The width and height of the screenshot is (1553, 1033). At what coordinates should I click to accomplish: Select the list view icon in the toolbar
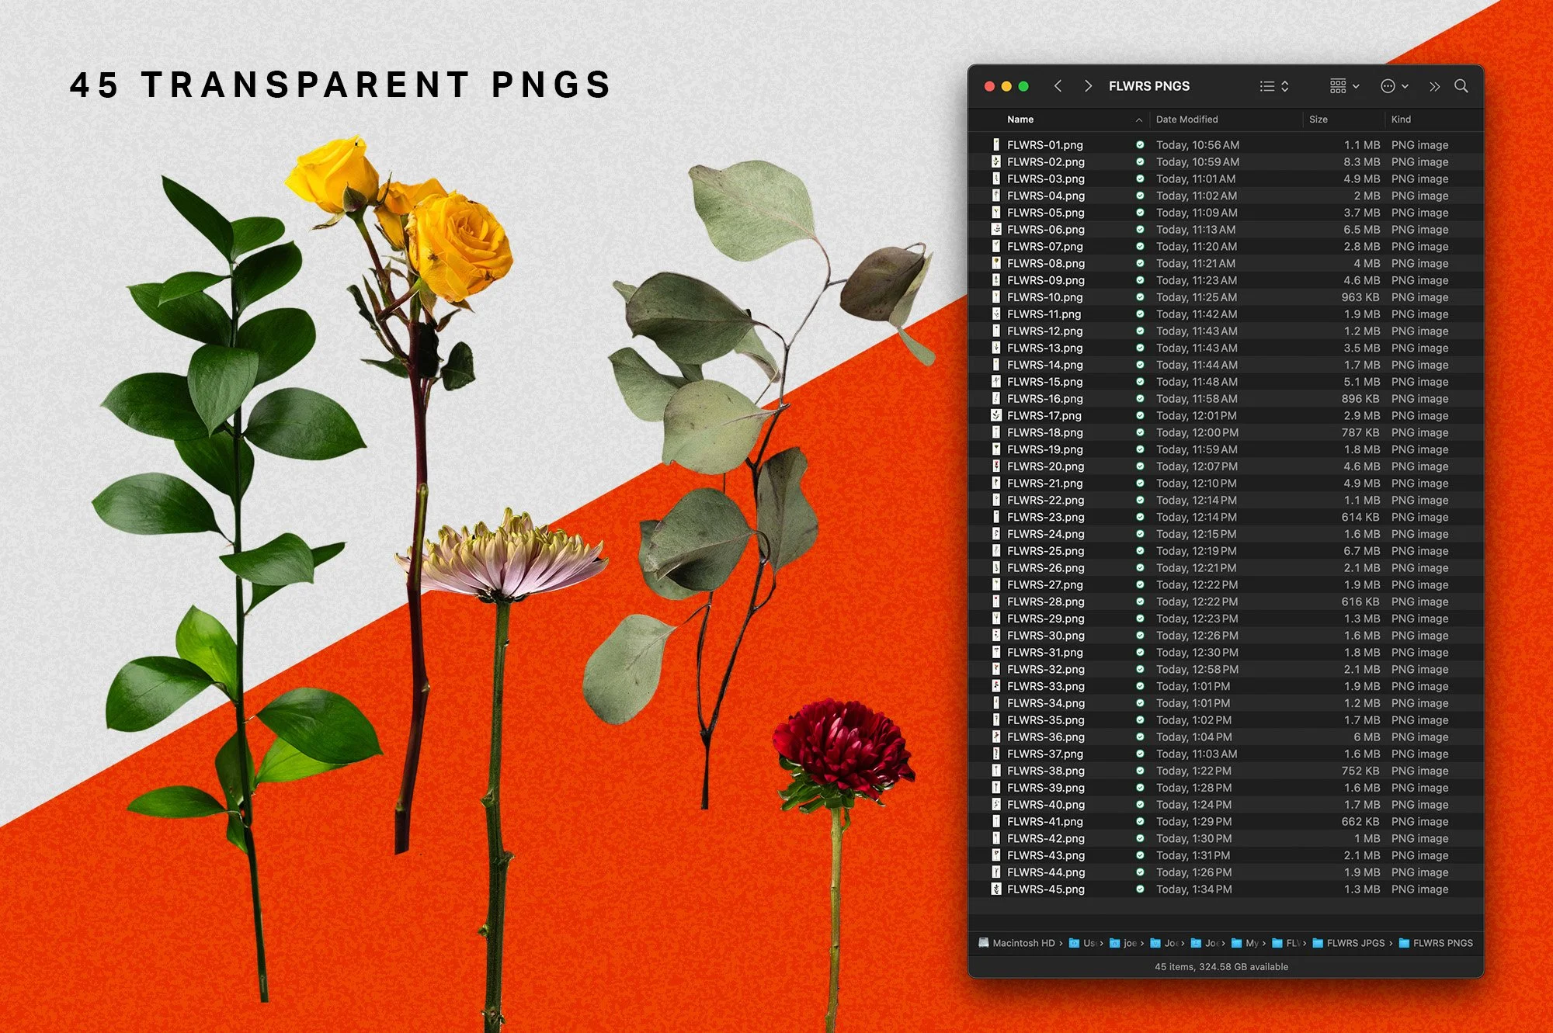point(1269,86)
